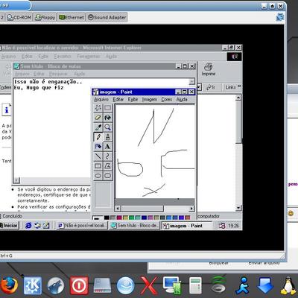Image resolution: width=298 pixels, height=298 pixels.
Task: Open the AIM running man dock icon
Action: (x=242, y=285)
